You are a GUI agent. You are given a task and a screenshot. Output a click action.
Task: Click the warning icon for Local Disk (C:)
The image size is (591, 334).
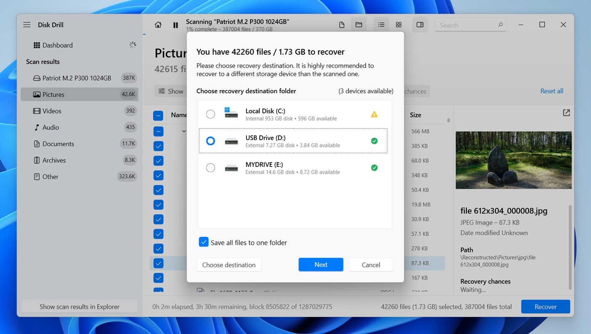pyautogui.click(x=374, y=114)
